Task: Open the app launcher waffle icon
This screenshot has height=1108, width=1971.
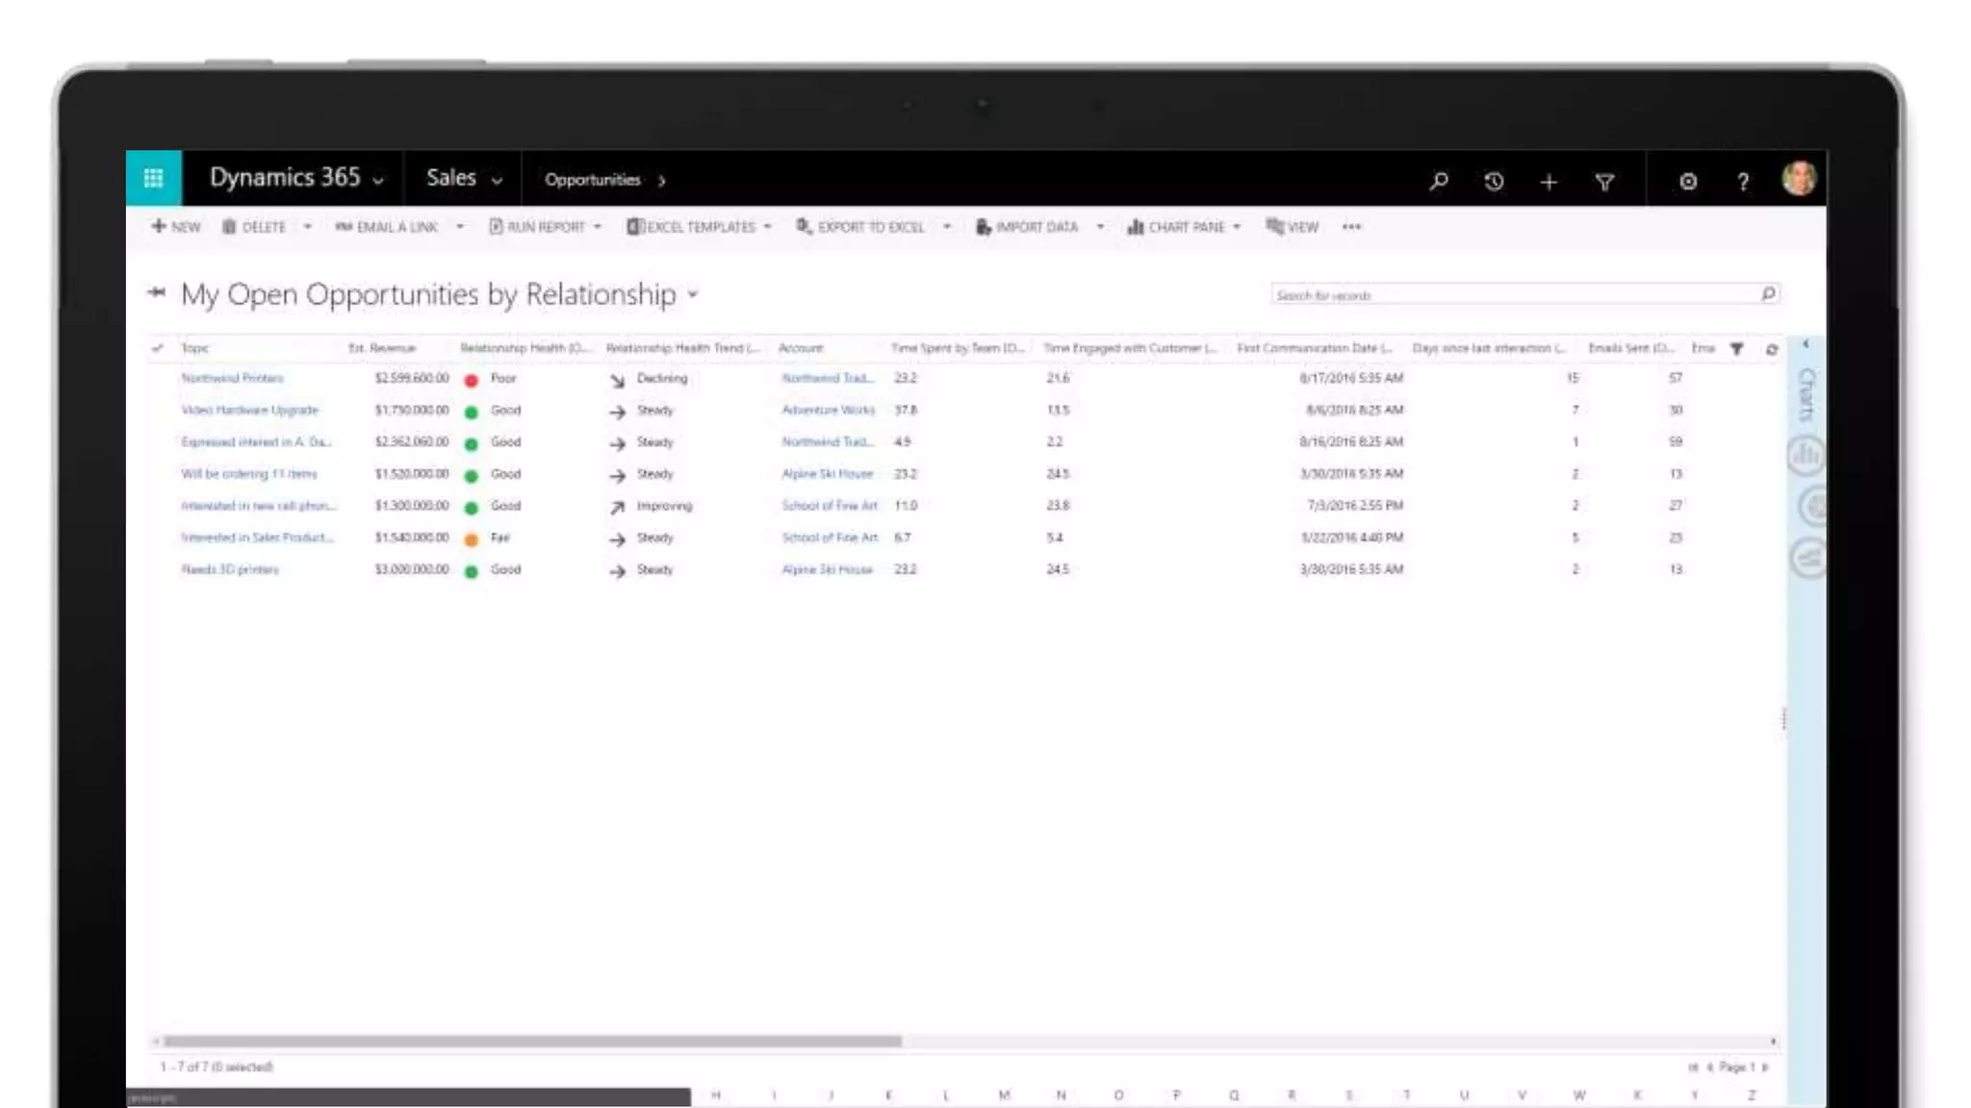Action: 153,178
